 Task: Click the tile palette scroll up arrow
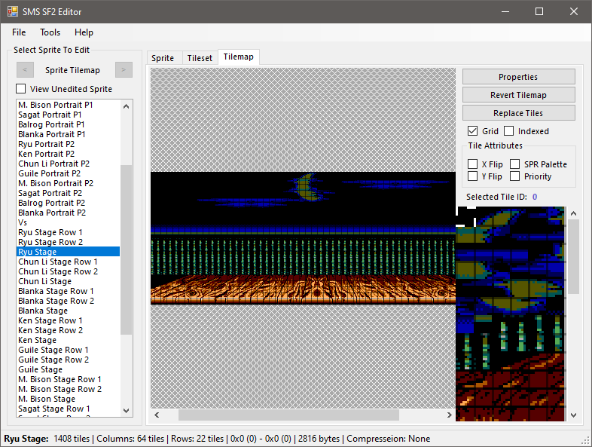pyautogui.click(x=573, y=213)
